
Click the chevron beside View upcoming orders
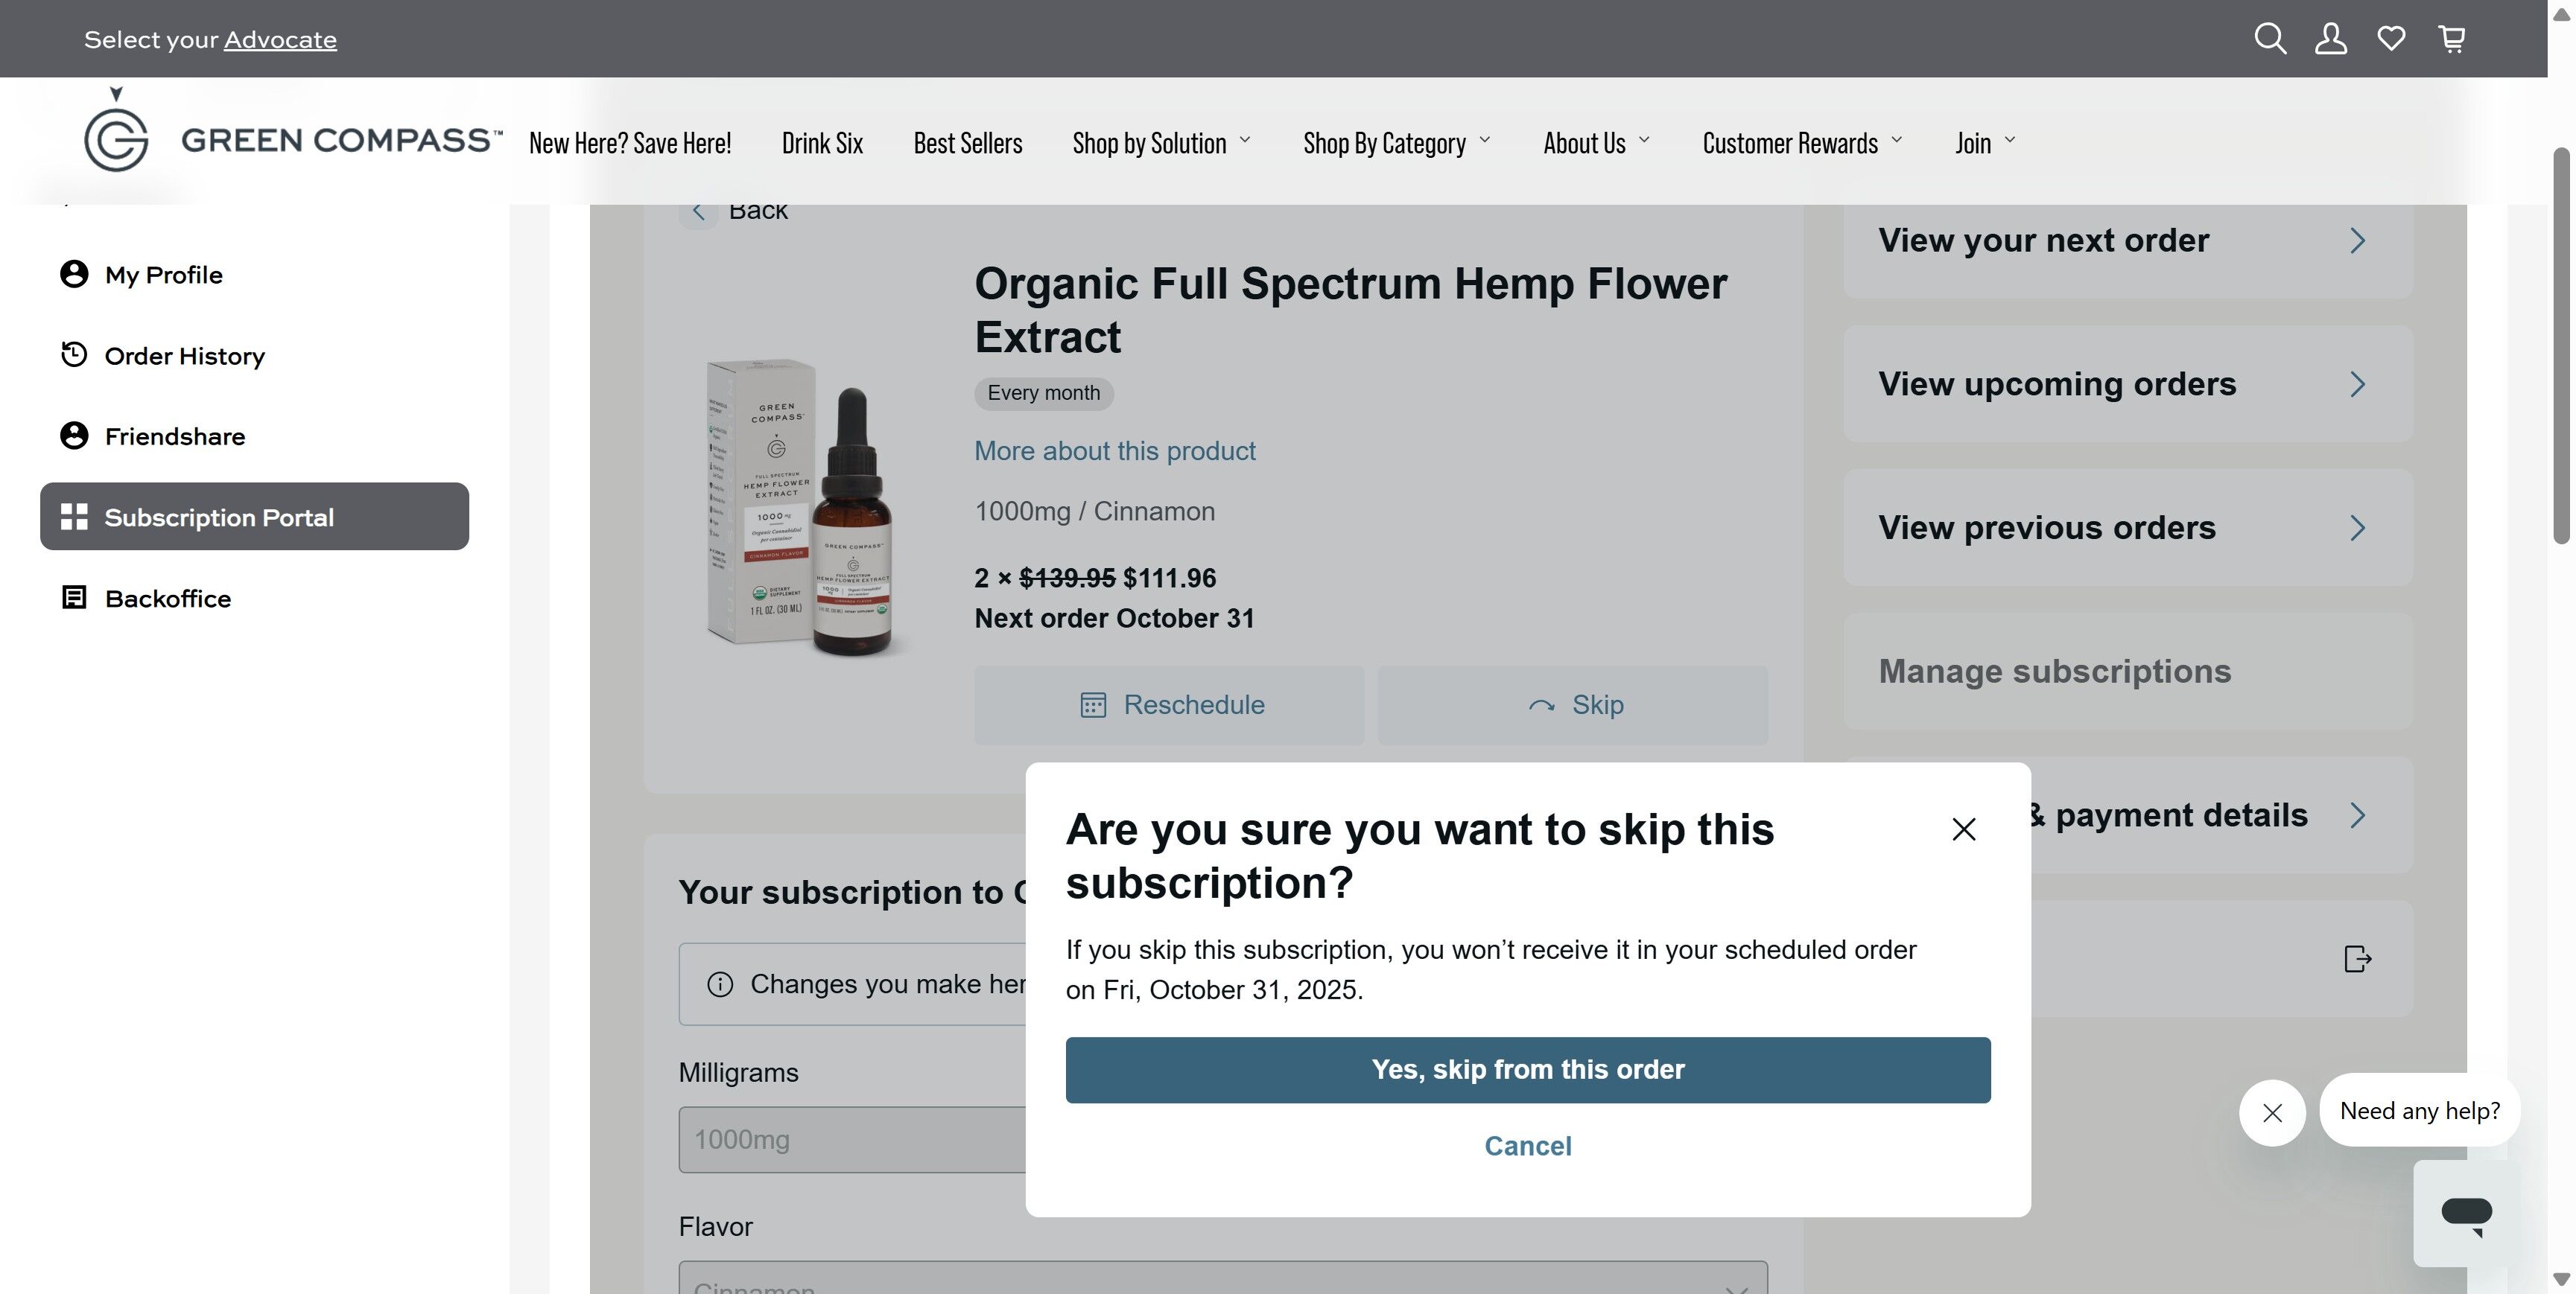(2357, 385)
